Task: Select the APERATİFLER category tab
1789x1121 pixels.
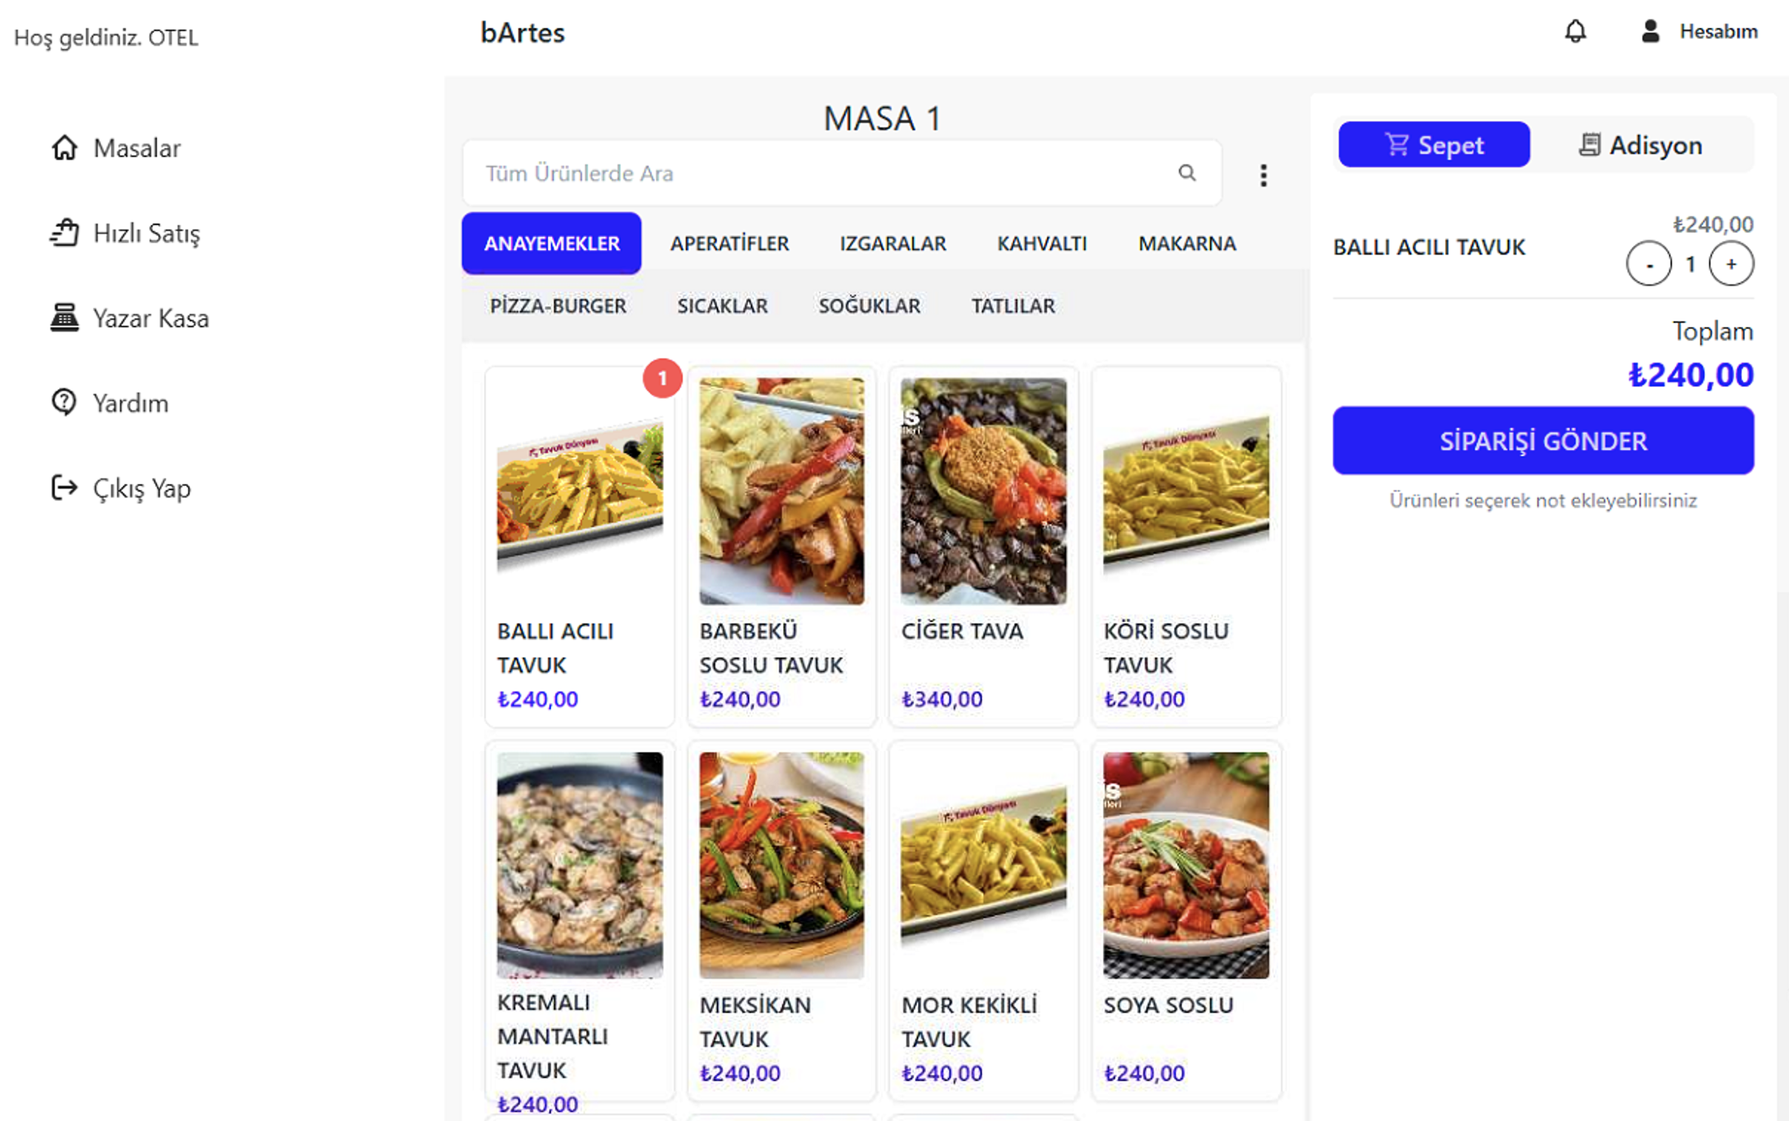Action: pos(729,244)
